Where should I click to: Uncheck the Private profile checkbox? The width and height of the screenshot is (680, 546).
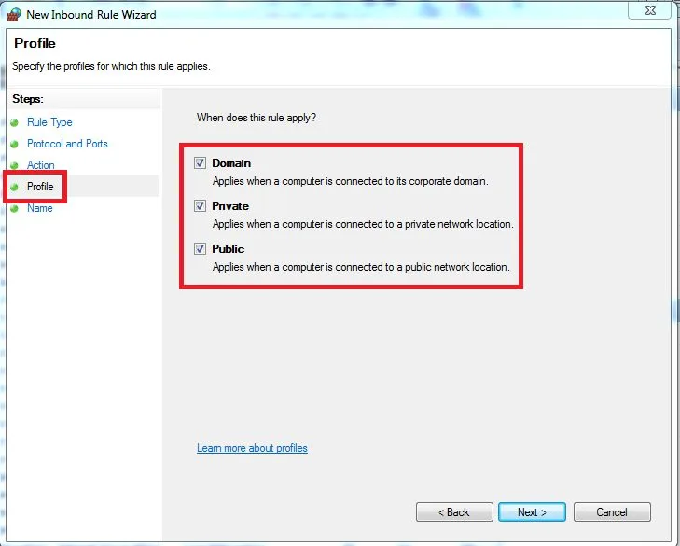(x=200, y=206)
